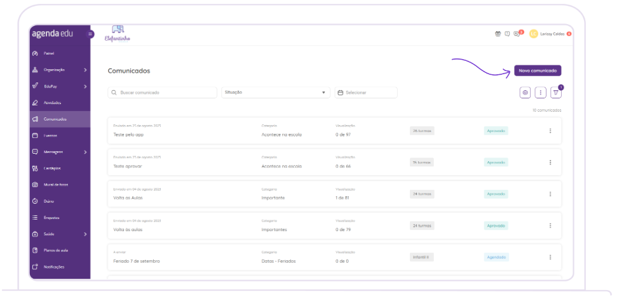Open the Volta às aulas comunicado
Viewport: 624px width, 306px height.
coord(128,229)
